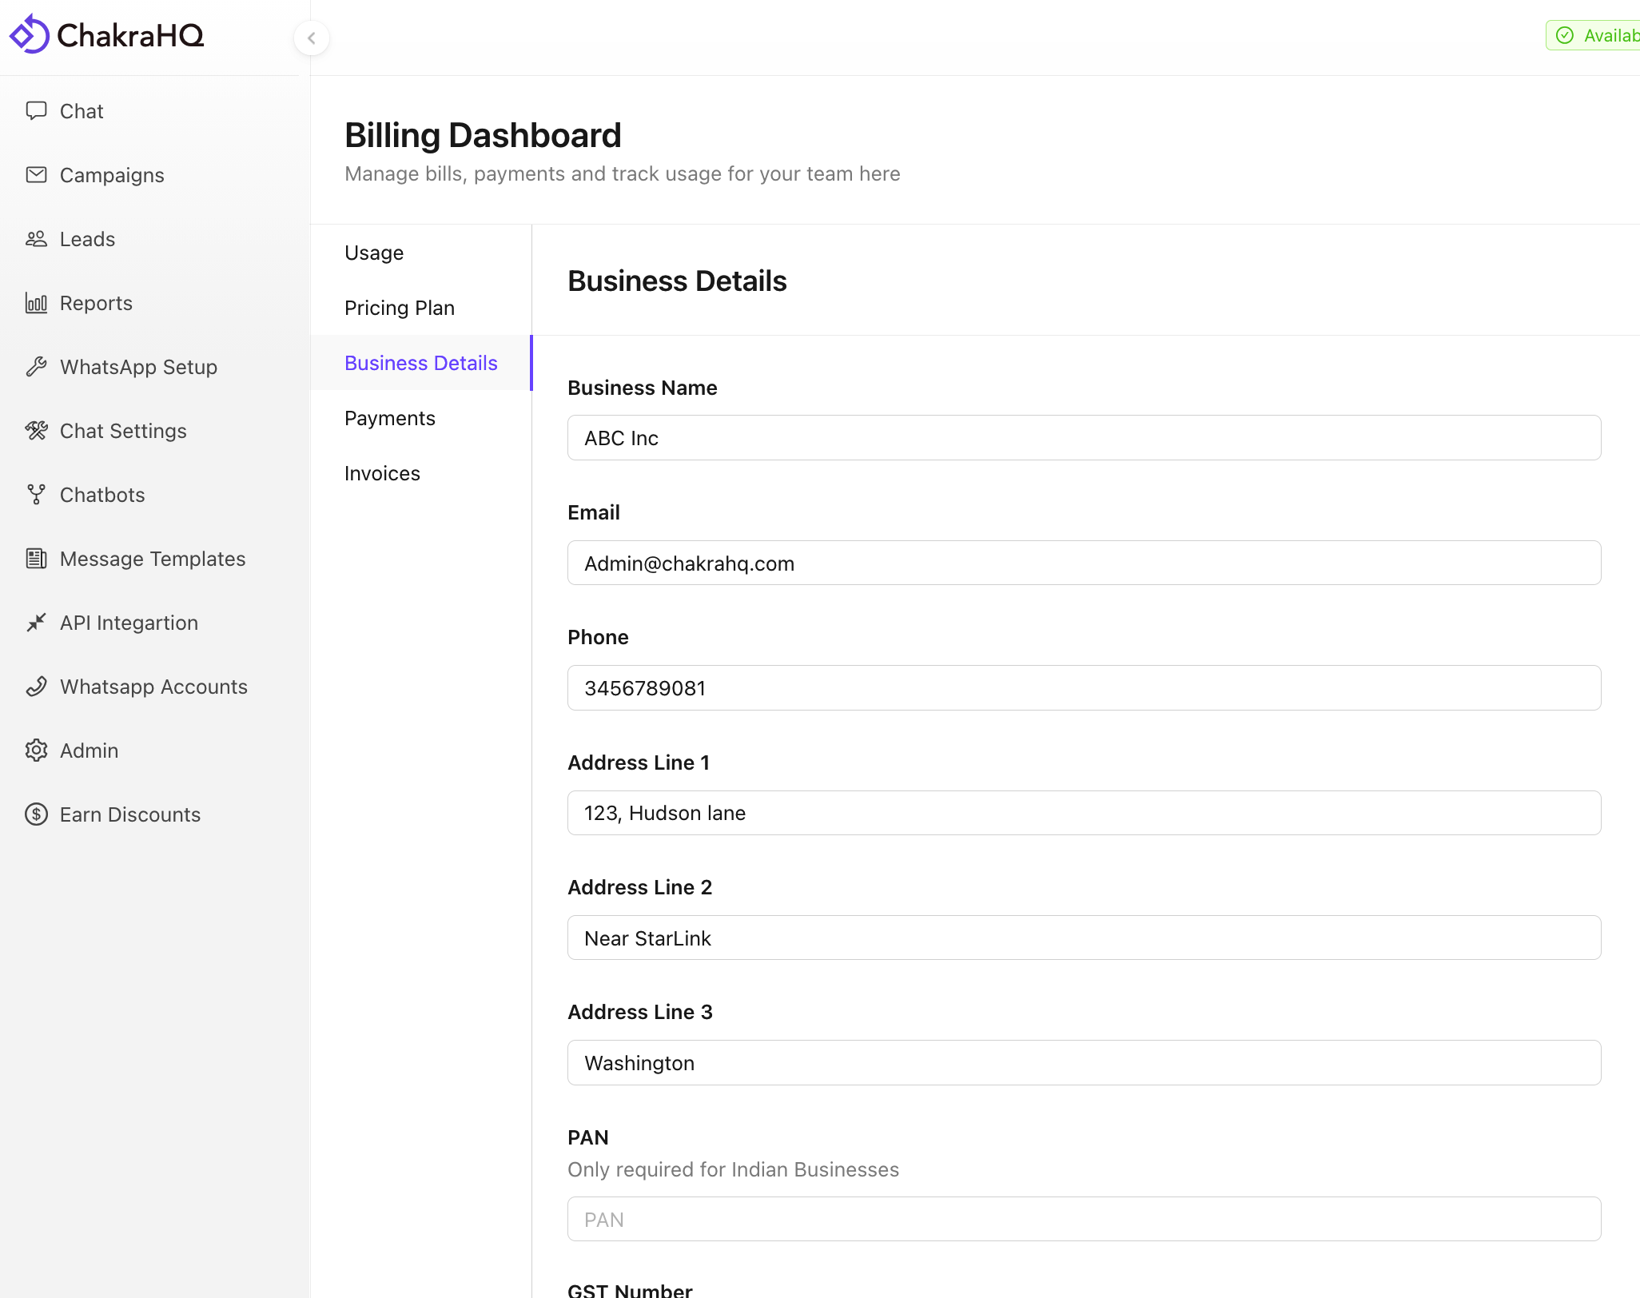
Task: Open the Invoices tab
Action: click(x=382, y=473)
